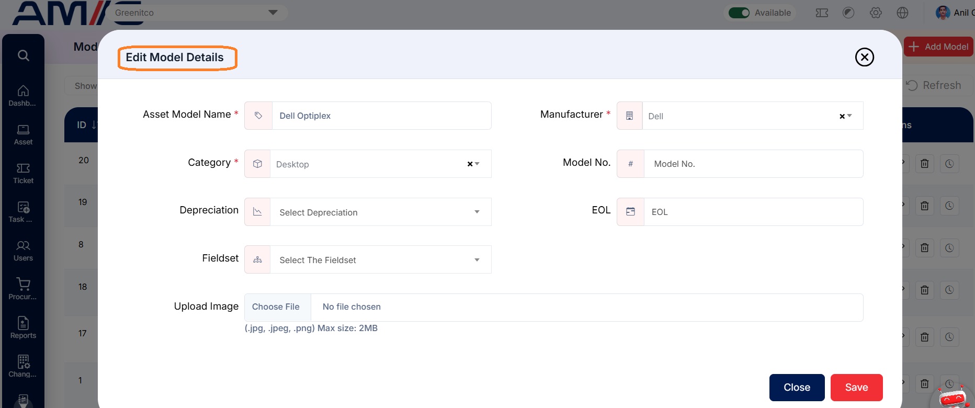
Task: Open Procurement section in sidebar
Action: (x=23, y=289)
